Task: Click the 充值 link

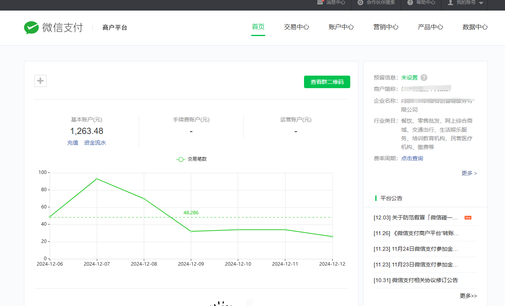Action: coord(73,143)
